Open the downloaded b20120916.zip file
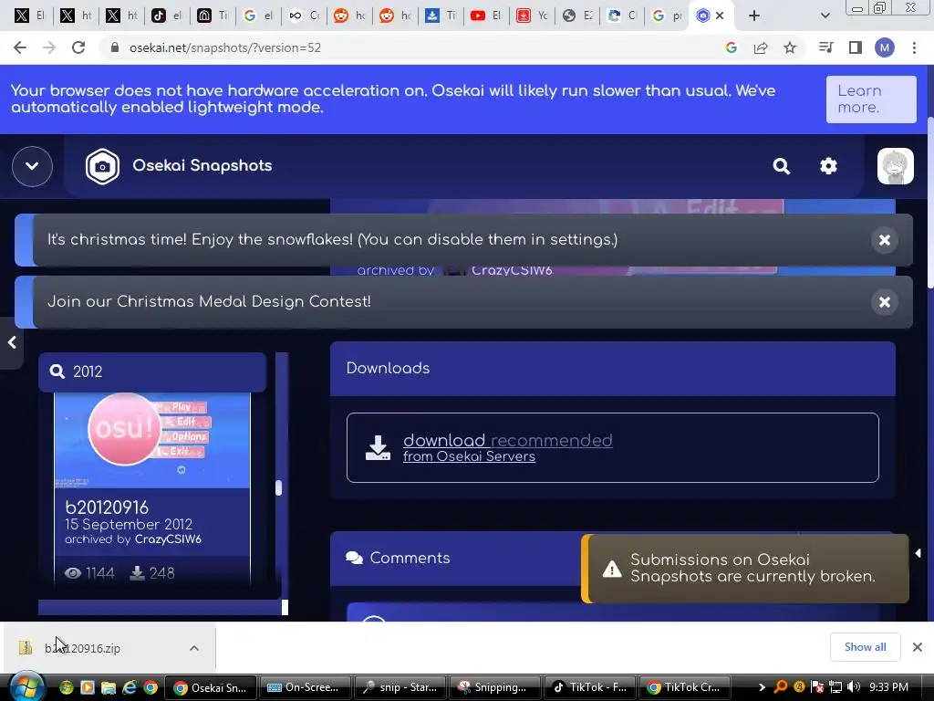The width and height of the screenshot is (934, 701). click(83, 648)
